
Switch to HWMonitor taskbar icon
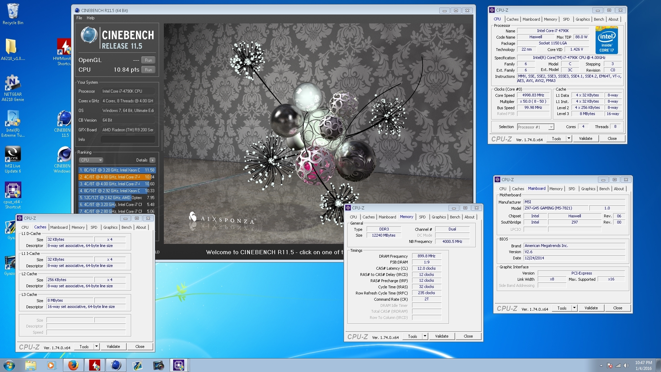[x=95, y=365]
